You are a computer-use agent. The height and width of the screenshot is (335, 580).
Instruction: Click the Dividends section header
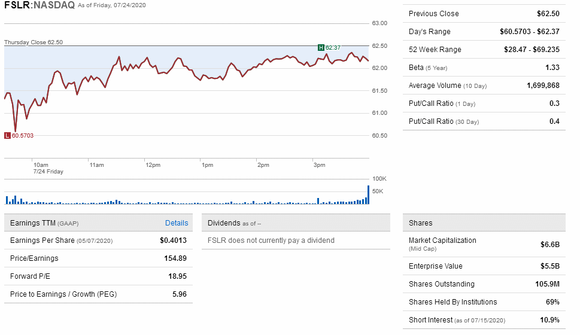click(x=296, y=223)
